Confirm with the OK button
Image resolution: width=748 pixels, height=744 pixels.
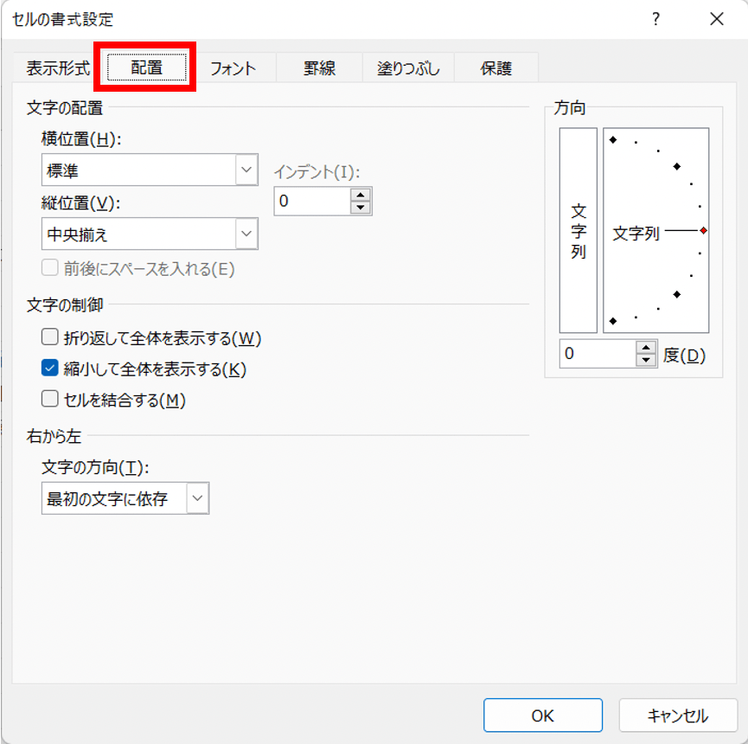click(x=543, y=715)
